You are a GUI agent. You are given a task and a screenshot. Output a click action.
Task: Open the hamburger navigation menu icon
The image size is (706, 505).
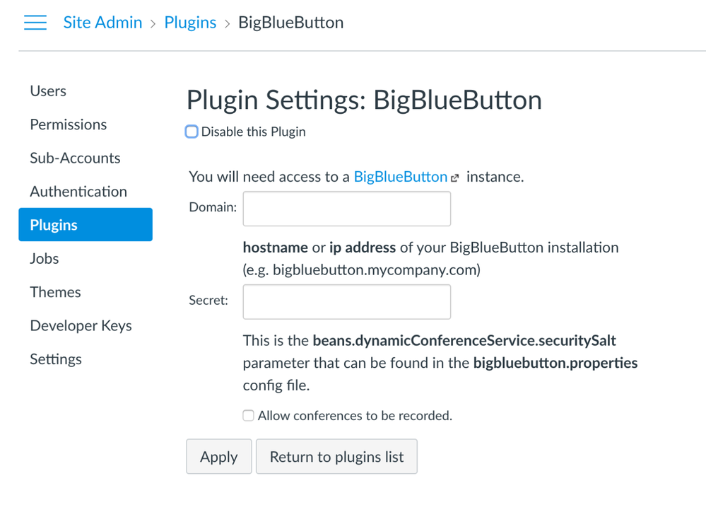click(35, 23)
